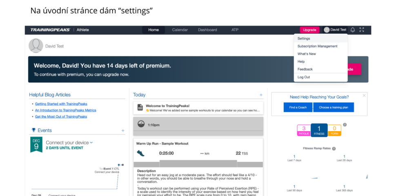Click Choose a training plan button
Image resolution: width=396 pixels, height=196 pixels.
click(x=334, y=107)
